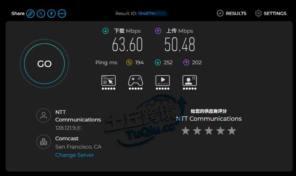Viewport: 296px width, 176px height.
Task: Share result on Facebook
Action: [x=51, y=14]
